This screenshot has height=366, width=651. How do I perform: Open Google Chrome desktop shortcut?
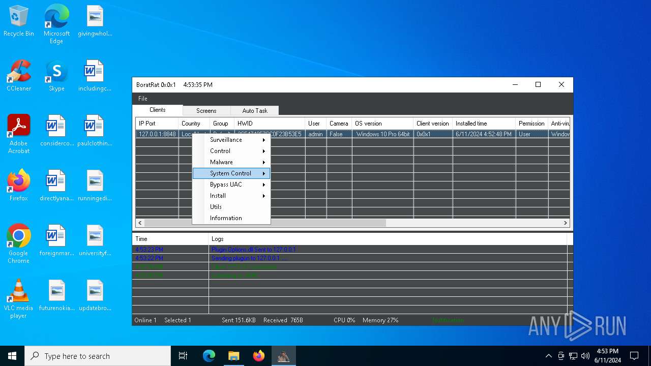pyautogui.click(x=19, y=244)
